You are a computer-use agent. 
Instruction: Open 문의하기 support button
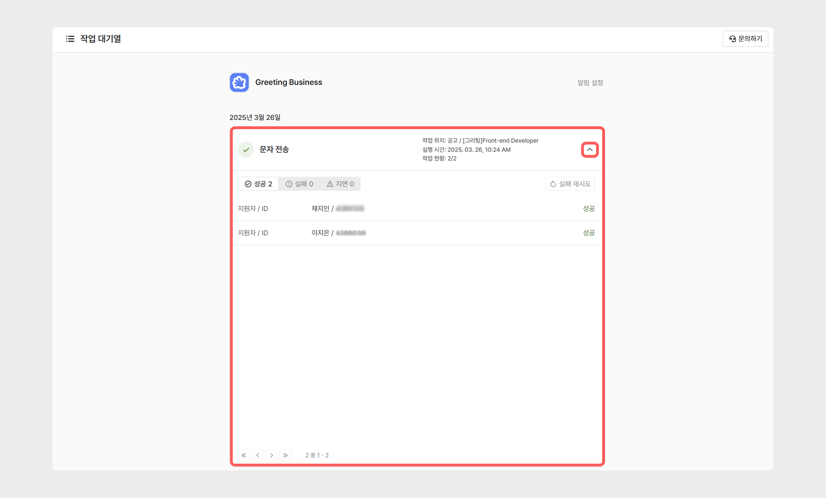point(745,39)
